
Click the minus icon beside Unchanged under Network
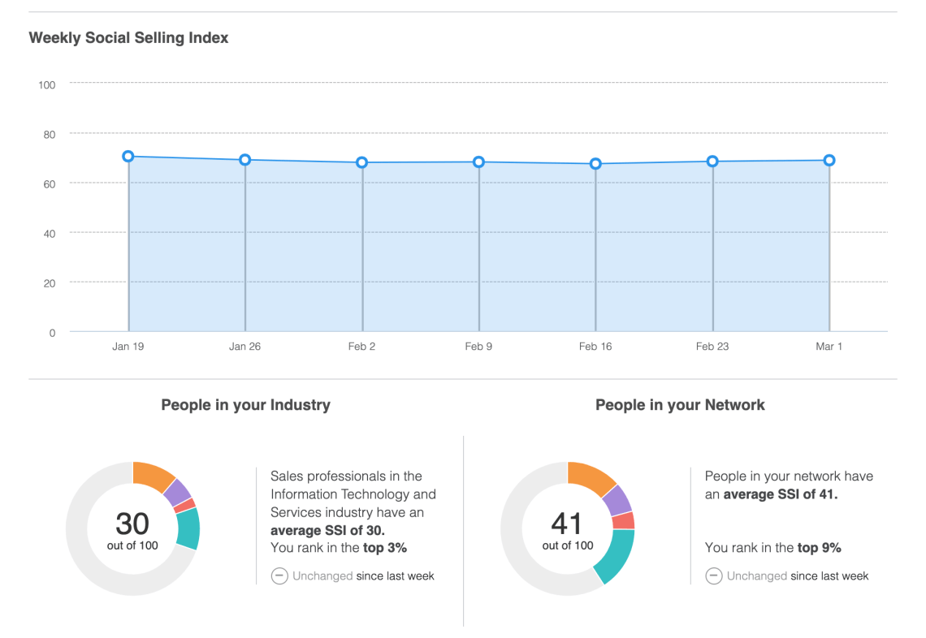714,576
